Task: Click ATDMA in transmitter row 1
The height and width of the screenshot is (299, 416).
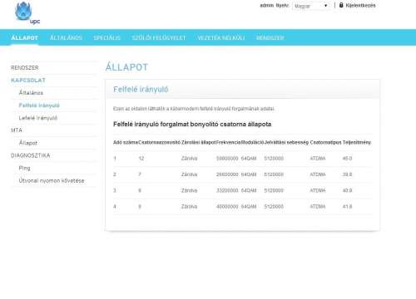Action: [x=318, y=159]
